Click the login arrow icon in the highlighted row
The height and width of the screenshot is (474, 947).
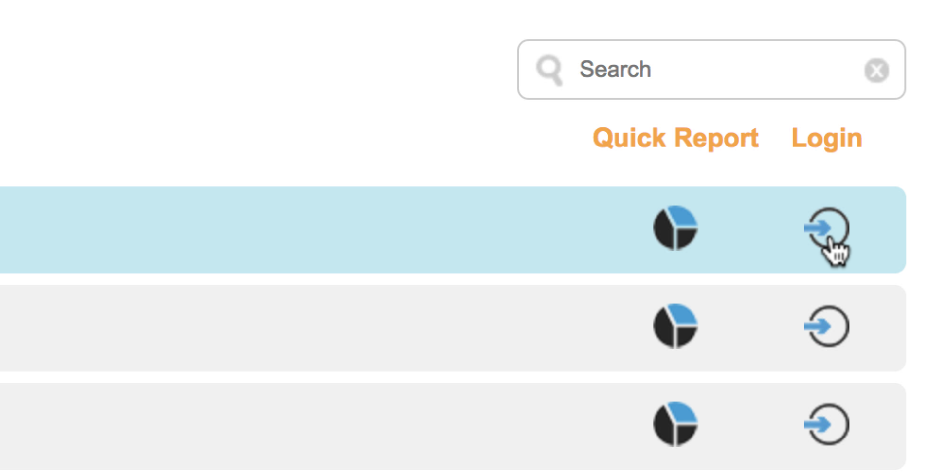(x=827, y=228)
